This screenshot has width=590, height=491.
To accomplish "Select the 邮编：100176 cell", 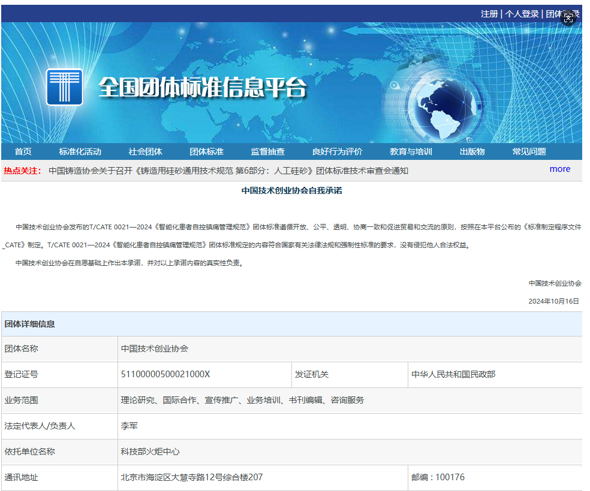I will (495, 478).
